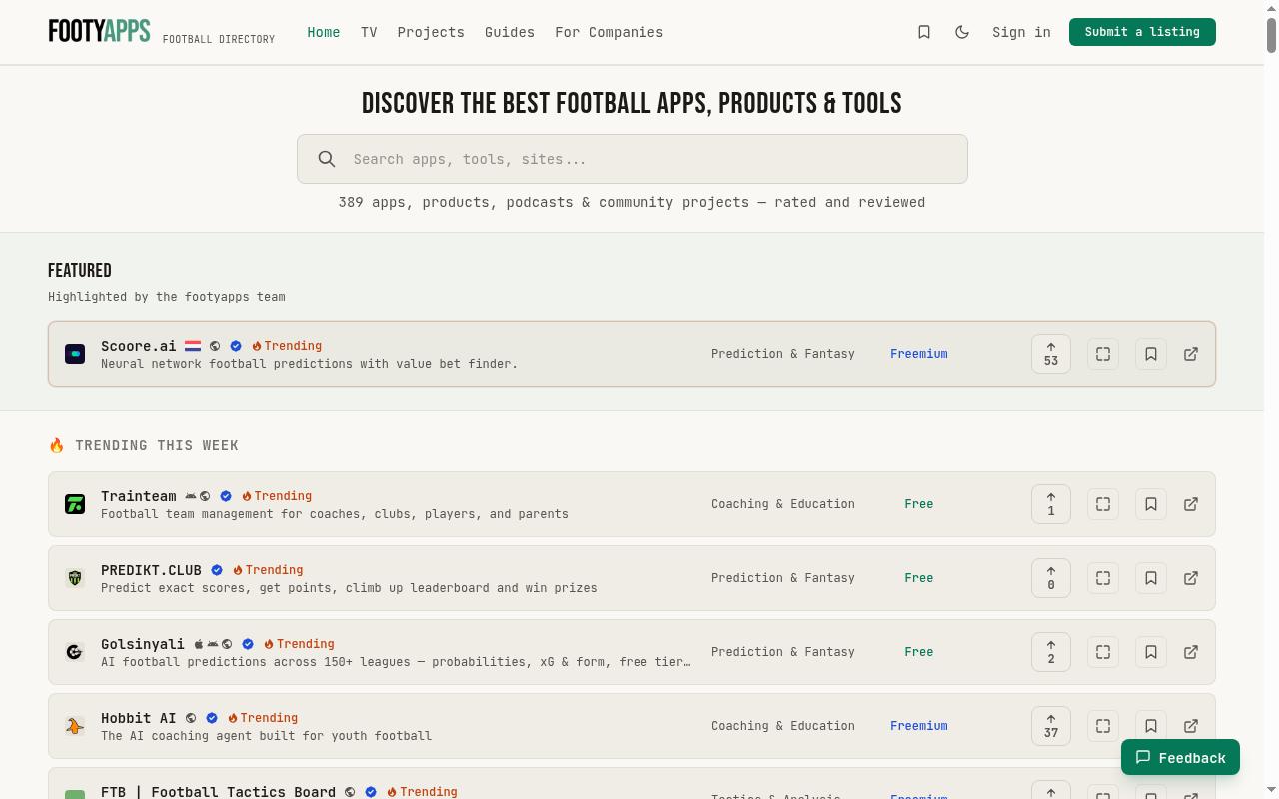Open the Projects nav item

point(431,32)
